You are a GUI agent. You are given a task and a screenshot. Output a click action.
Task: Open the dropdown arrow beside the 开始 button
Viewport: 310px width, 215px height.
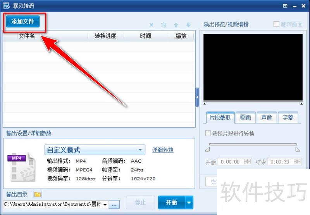tap(189, 202)
